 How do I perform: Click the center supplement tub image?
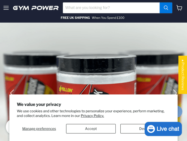click(96, 74)
